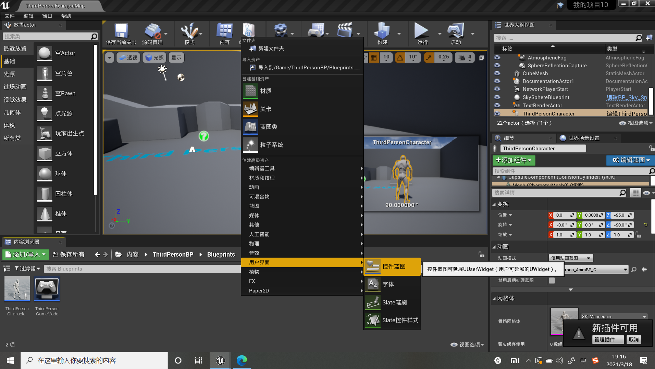Open the viewport options dropdown arrow
This screenshot has width=655, height=369.
click(x=110, y=58)
